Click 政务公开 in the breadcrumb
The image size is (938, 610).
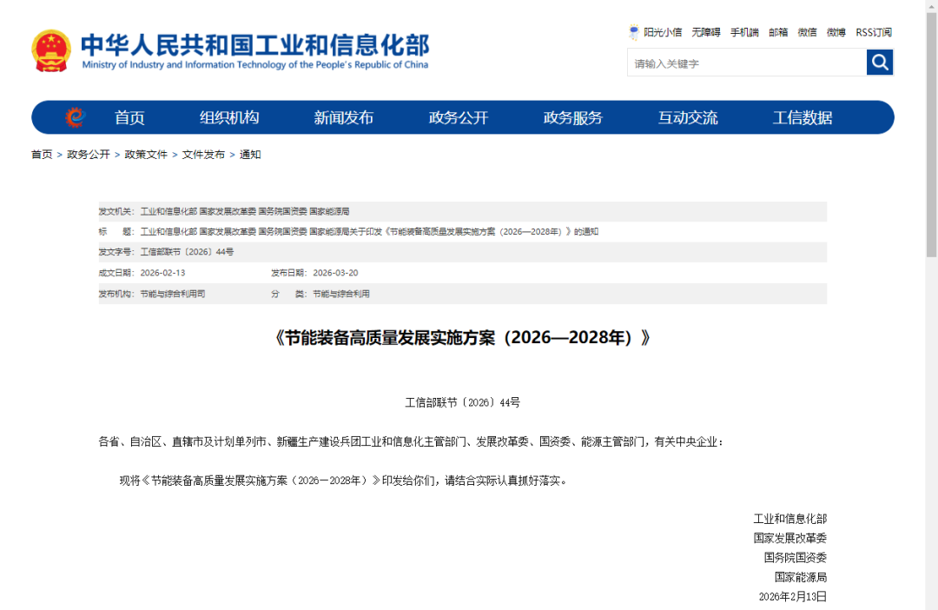(x=89, y=155)
